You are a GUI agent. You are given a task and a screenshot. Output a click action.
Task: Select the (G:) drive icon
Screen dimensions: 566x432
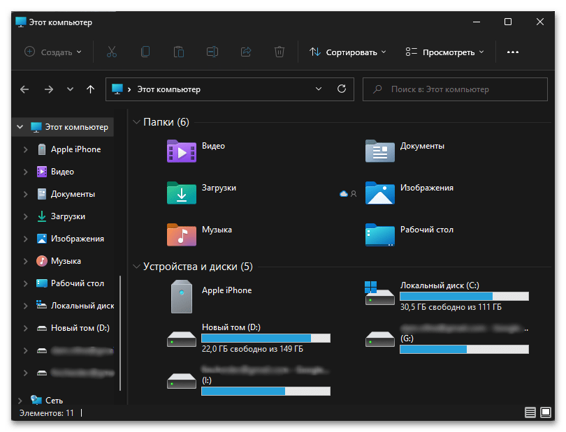click(x=379, y=339)
